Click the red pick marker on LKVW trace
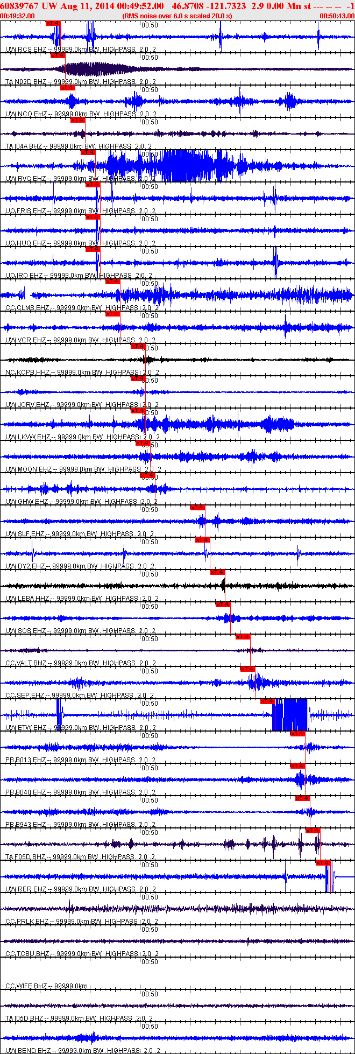Image resolution: width=355 pixels, height=1054 pixels. 138,411
